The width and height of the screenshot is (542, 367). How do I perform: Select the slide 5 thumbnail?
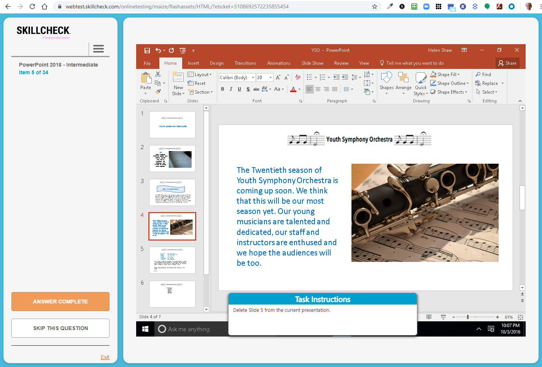click(172, 260)
